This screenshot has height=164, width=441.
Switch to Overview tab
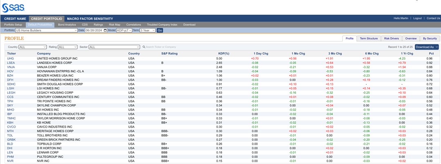pyautogui.click(x=411, y=38)
